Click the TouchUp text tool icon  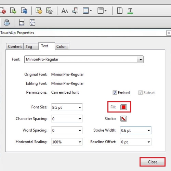point(130,11)
